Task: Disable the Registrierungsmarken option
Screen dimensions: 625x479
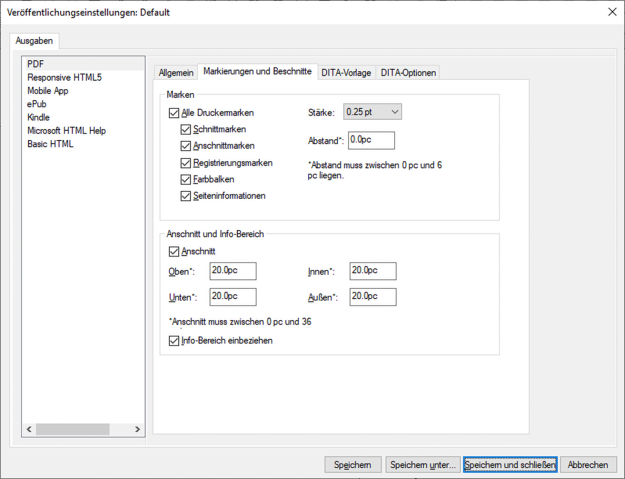Action: pos(186,163)
